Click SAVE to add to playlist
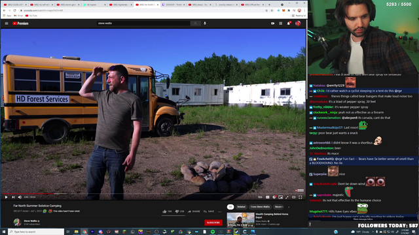This screenshot has width=419, height=235. point(209,211)
